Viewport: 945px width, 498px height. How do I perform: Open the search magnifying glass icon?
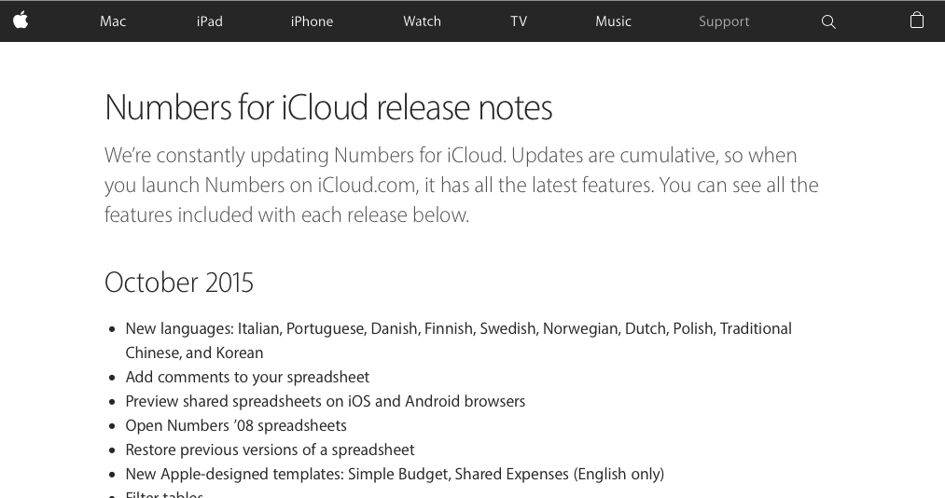point(828,21)
